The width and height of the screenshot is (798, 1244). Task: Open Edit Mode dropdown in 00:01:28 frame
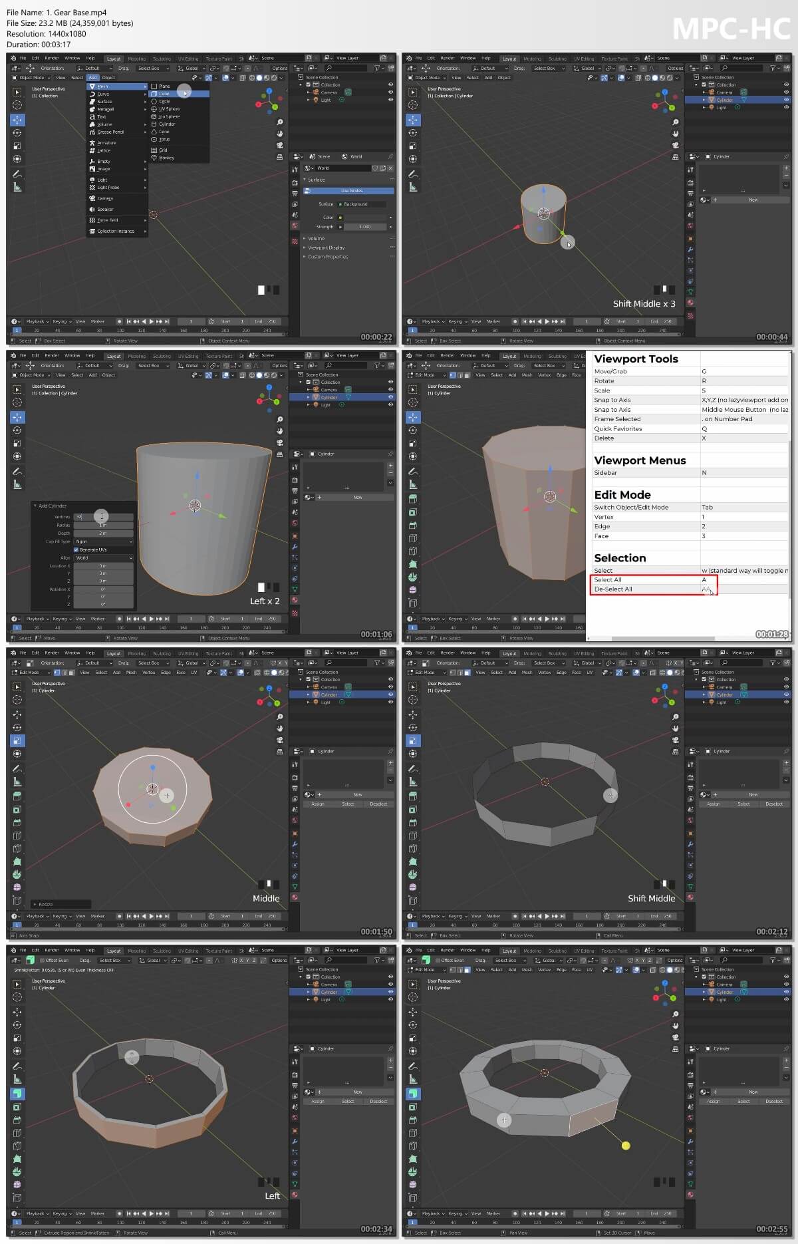coord(426,375)
